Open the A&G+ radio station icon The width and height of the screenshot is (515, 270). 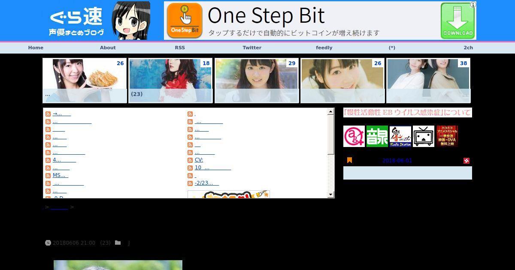354,136
